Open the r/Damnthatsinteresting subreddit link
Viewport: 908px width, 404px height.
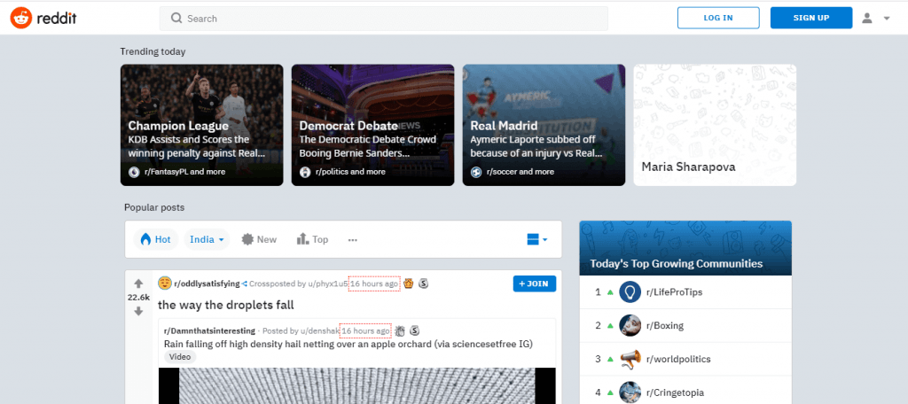[x=209, y=330]
